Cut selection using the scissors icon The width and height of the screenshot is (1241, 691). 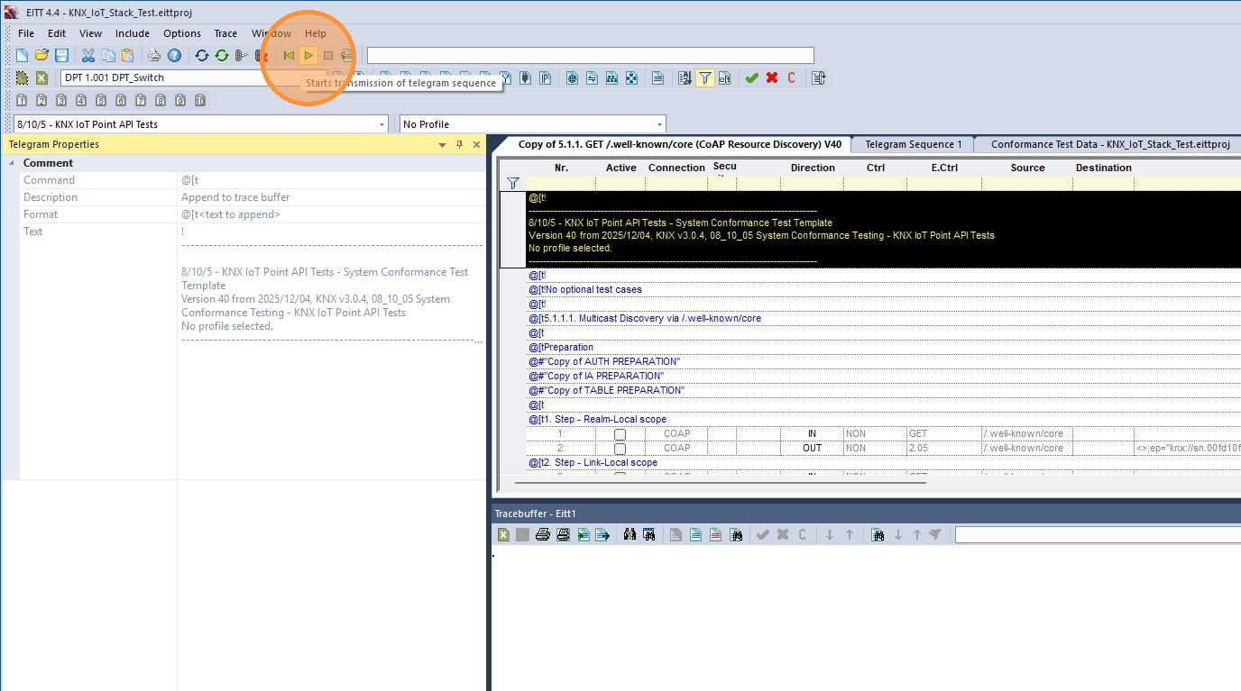pyautogui.click(x=88, y=56)
